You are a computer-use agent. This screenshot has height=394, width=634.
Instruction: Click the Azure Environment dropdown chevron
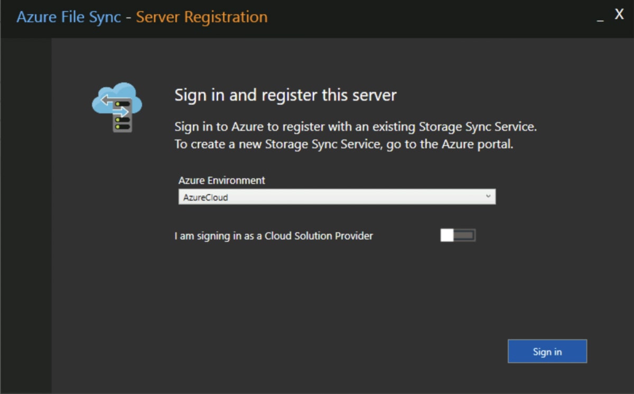[489, 196]
